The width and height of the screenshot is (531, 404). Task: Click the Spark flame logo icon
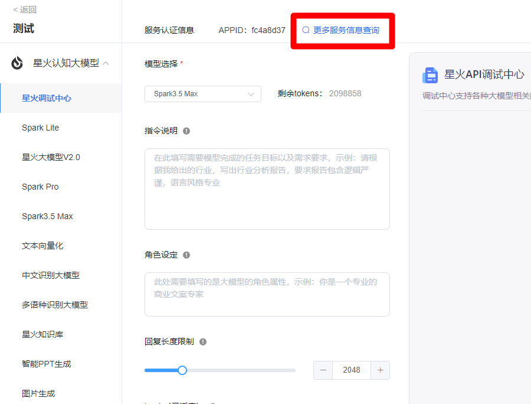coord(17,63)
